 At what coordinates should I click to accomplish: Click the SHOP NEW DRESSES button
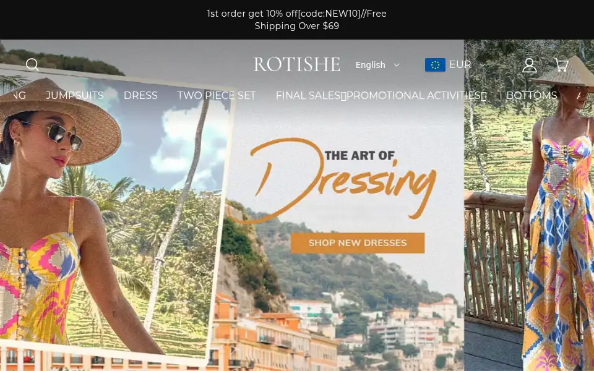coord(357,243)
